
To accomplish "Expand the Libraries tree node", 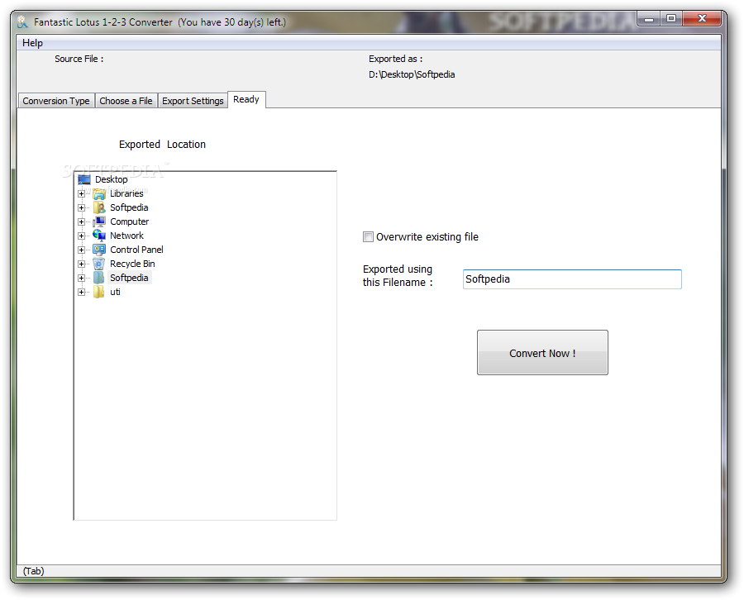I will (82, 193).
